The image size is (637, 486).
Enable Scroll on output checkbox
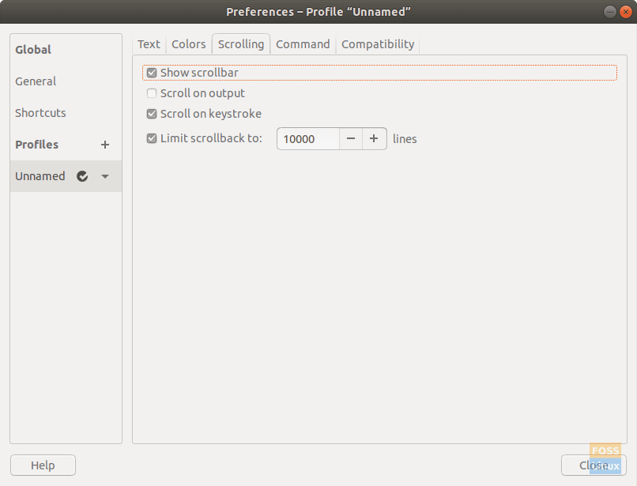[152, 93]
